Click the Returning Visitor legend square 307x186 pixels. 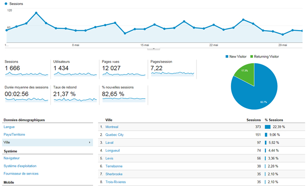coord(252,56)
